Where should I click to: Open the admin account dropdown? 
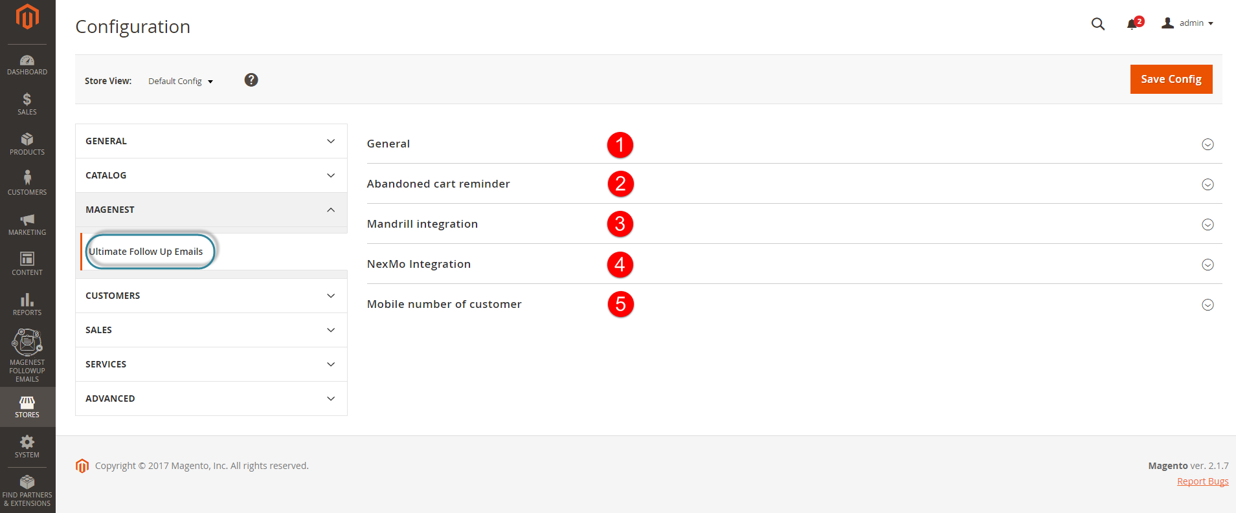[1188, 23]
